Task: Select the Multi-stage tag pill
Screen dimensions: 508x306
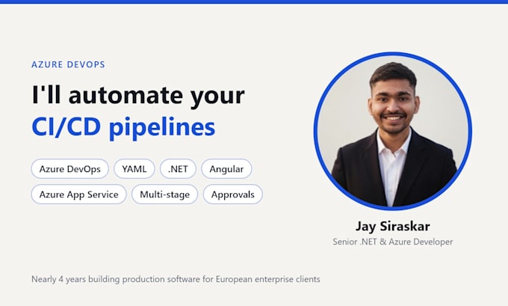Action: pos(164,195)
